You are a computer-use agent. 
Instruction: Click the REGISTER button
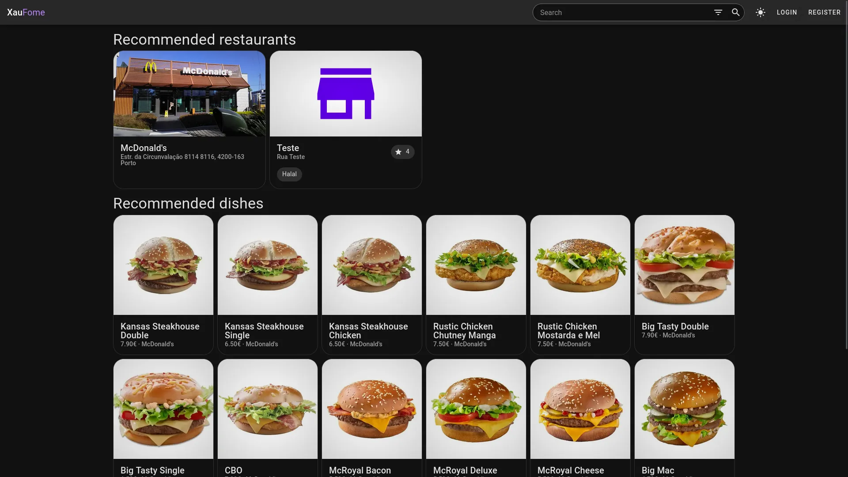pos(824,12)
